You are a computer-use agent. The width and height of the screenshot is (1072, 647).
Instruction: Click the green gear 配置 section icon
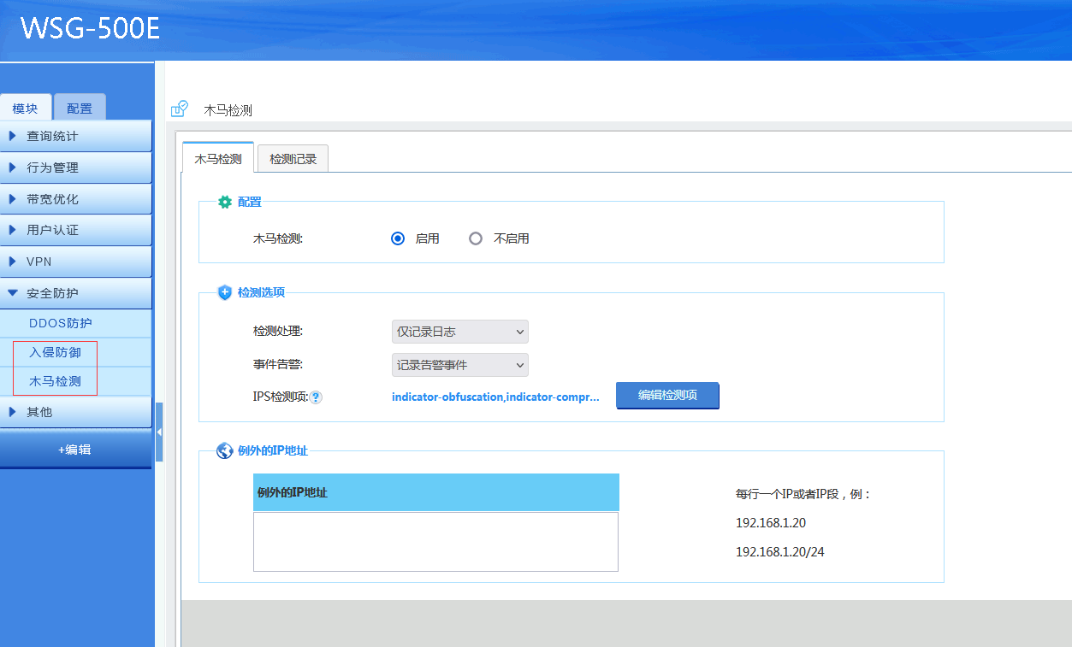coord(225,203)
